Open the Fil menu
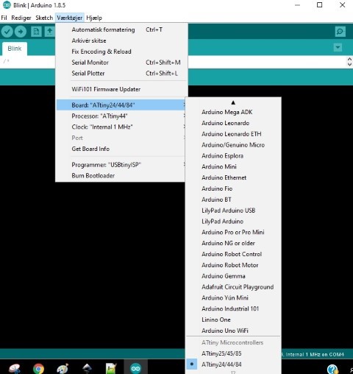The width and height of the screenshot is (353, 374). 4,18
